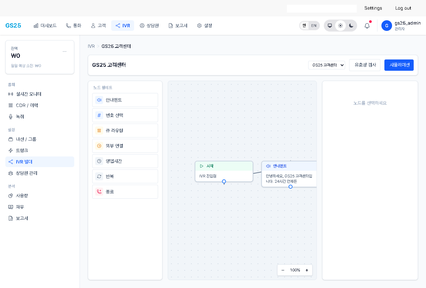
Task: Select the 안내멘트 node on canvas
Action: [289, 174]
